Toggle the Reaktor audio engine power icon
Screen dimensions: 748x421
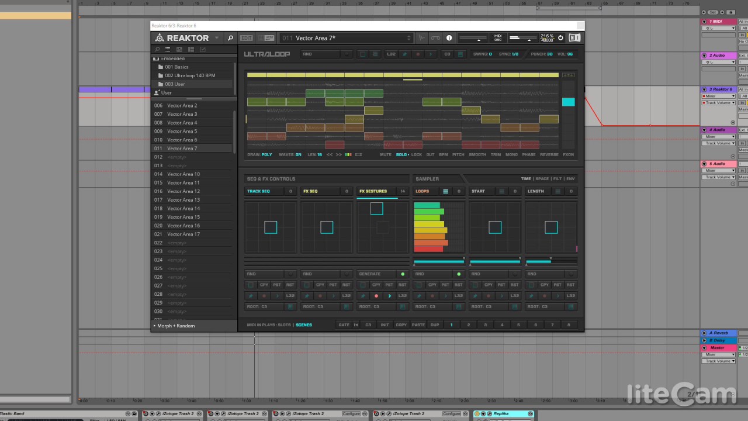tap(560, 38)
